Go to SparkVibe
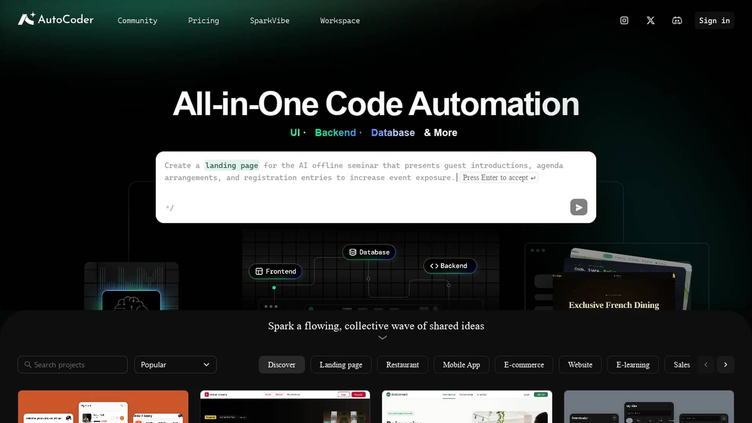Image resolution: width=752 pixels, height=423 pixels. click(269, 20)
